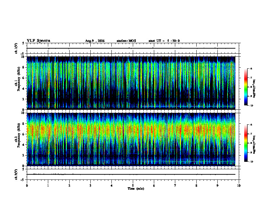Screen dimensions: 269x208
Task: Select the ch.1 colorbar log(PSD) unit label
Action: [x=254, y=89]
